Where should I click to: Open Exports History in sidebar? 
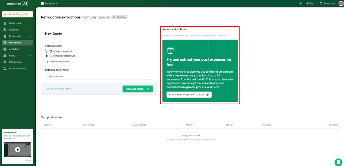point(17,68)
